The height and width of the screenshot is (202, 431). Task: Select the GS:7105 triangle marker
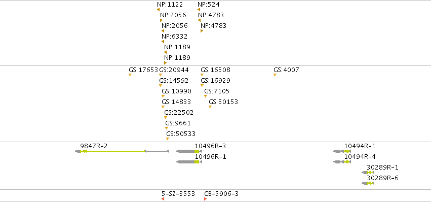click(206, 96)
